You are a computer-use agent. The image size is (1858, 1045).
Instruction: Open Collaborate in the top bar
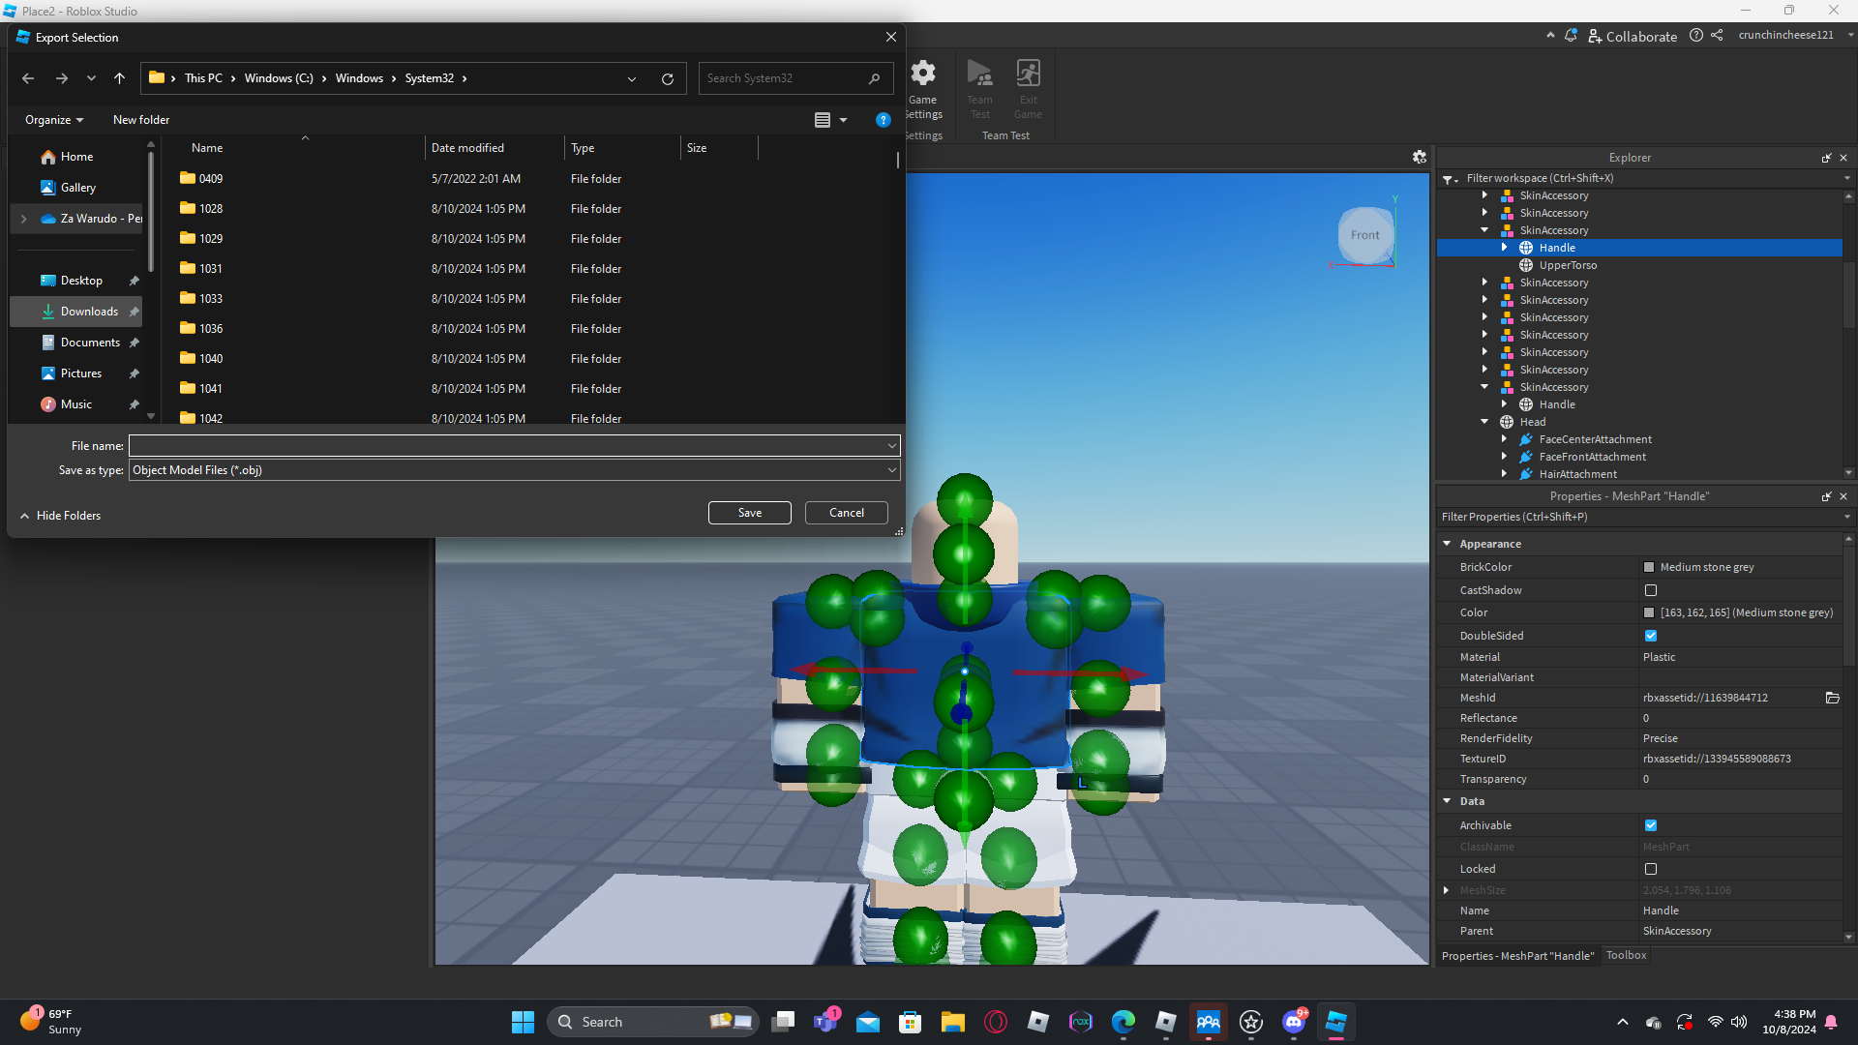point(1633,36)
